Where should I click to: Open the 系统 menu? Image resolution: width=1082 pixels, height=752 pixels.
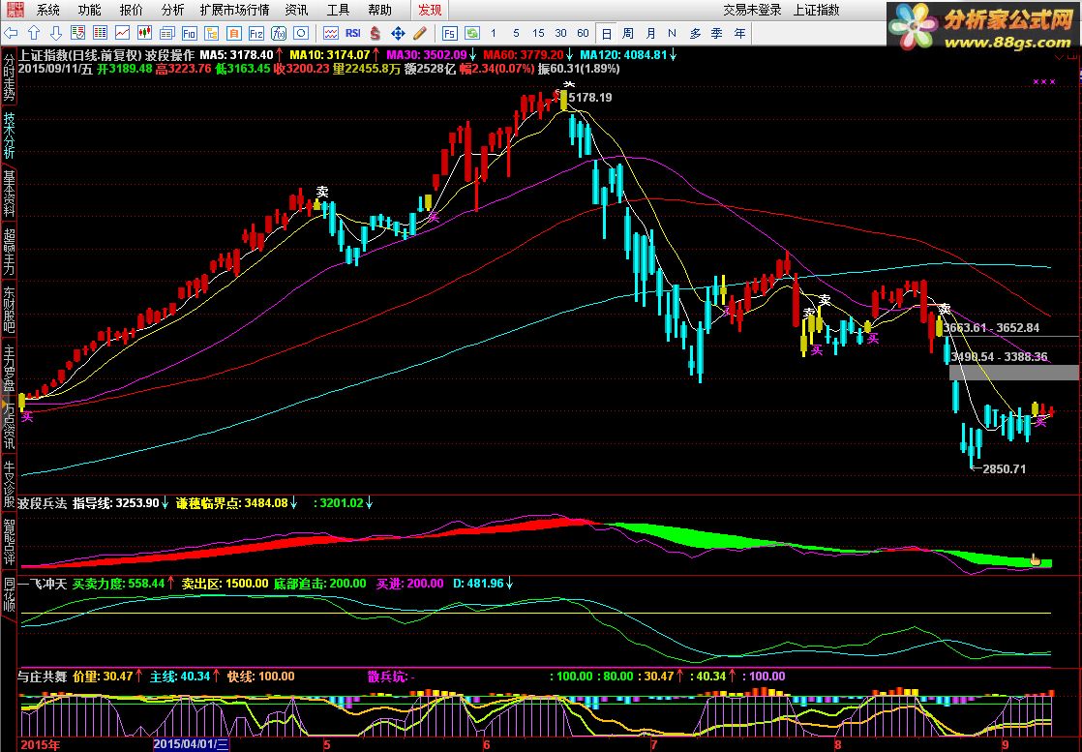coord(48,10)
